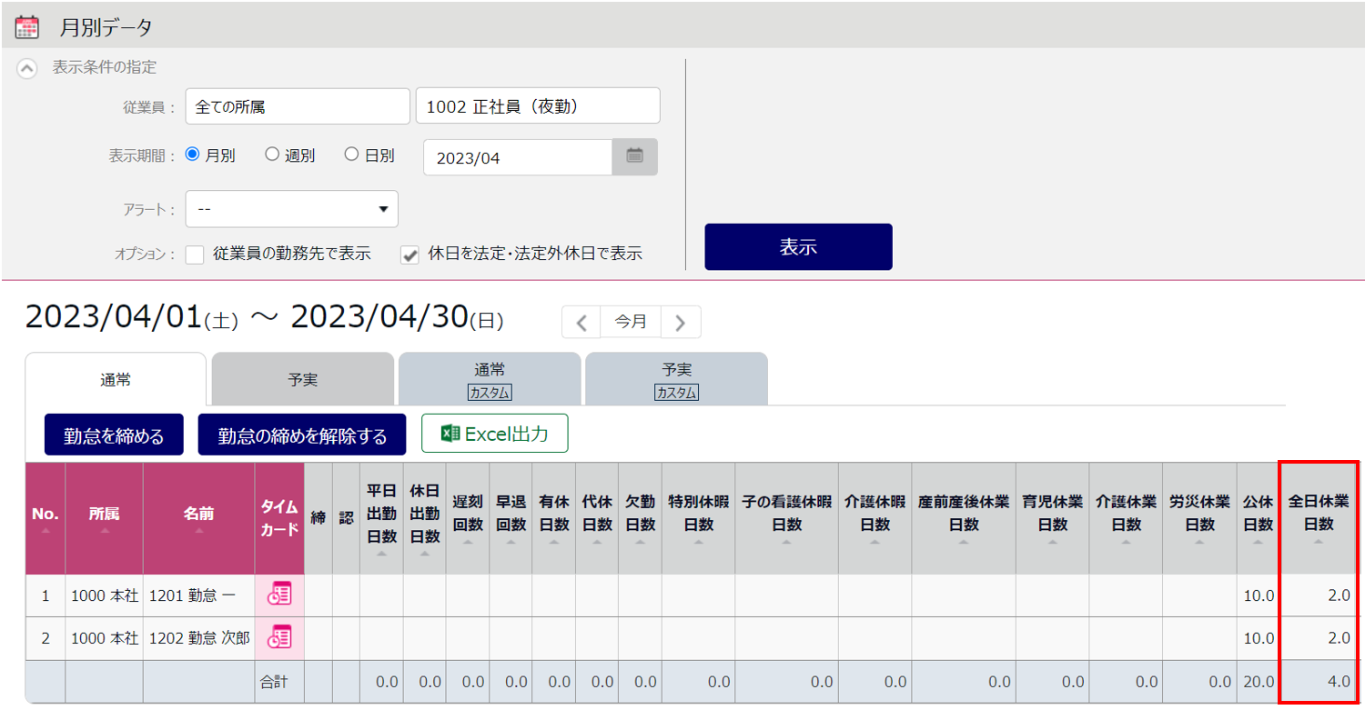Uncheck 休日を法定・法定外休日で表示 option

pyautogui.click(x=409, y=255)
